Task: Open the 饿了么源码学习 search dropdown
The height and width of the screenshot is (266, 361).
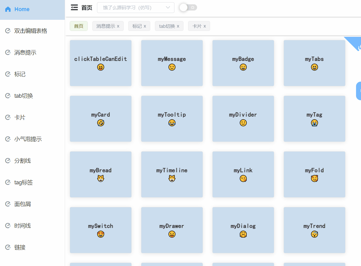Action: 135,7
